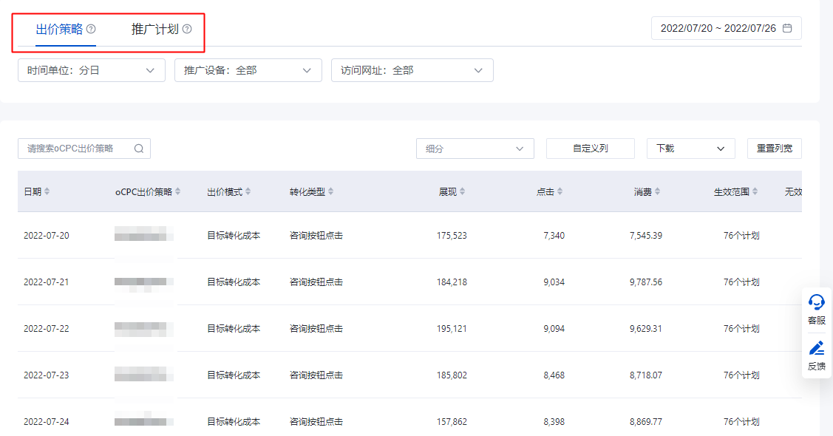
Task: Focus the oCPC出价策略 search field
Action: pyautogui.click(x=75, y=149)
